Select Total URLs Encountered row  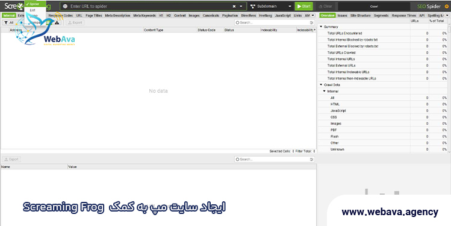[382, 33]
